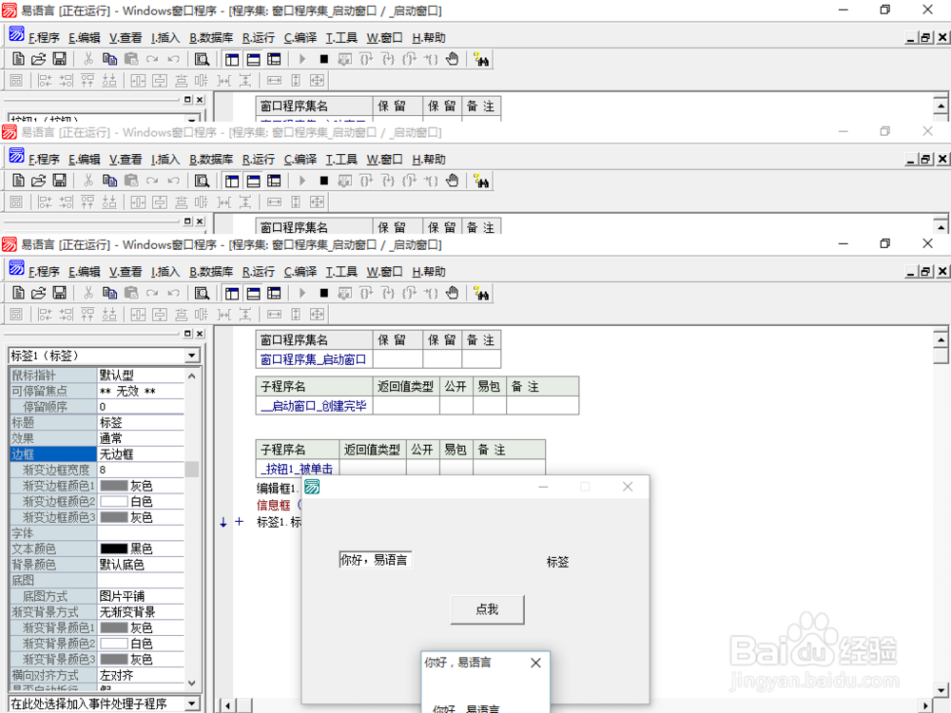Click property list scroll-down arrow
The height and width of the screenshot is (713, 951).
tap(192, 683)
